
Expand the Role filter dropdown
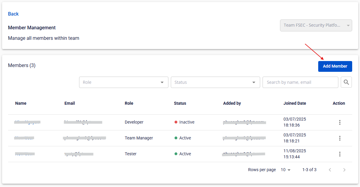[x=123, y=82]
